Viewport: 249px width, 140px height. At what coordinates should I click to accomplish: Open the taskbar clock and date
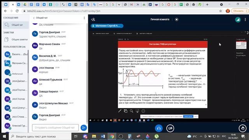(x=233, y=136)
